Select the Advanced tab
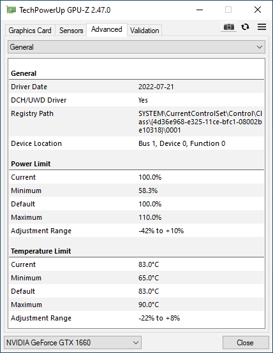 tap(107, 29)
